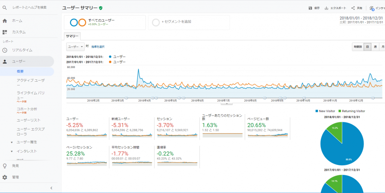This screenshot has width=385, height=193.
Task: Click the share icon
Action: point(353,8)
